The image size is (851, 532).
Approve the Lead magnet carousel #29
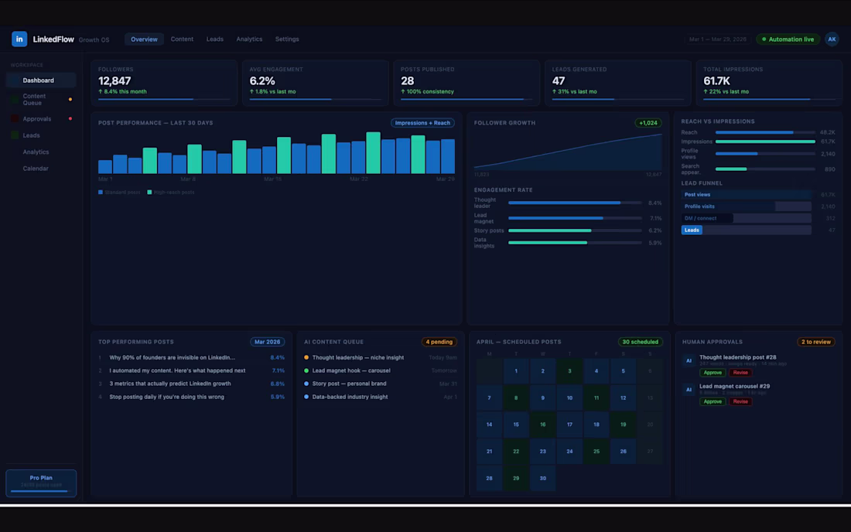pyautogui.click(x=712, y=401)
